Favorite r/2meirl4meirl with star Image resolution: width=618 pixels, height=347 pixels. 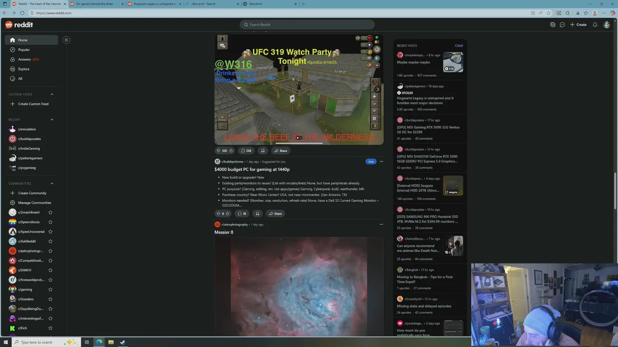tap(50, 213)
